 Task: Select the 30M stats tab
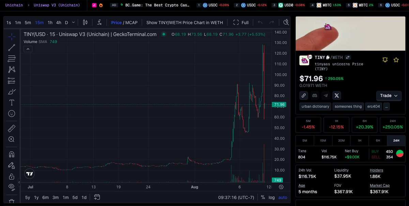pyautogui.click(x=341, y=140)
